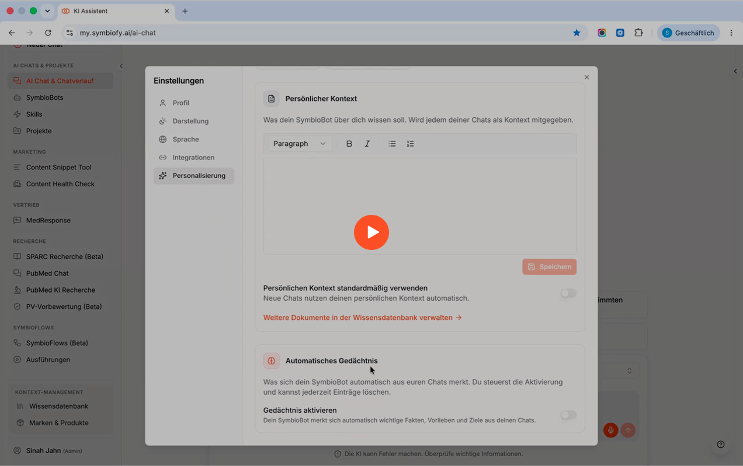This screenshot has width=743, height=466.
Task: Click the blue bookmark star
Action: 577,33
